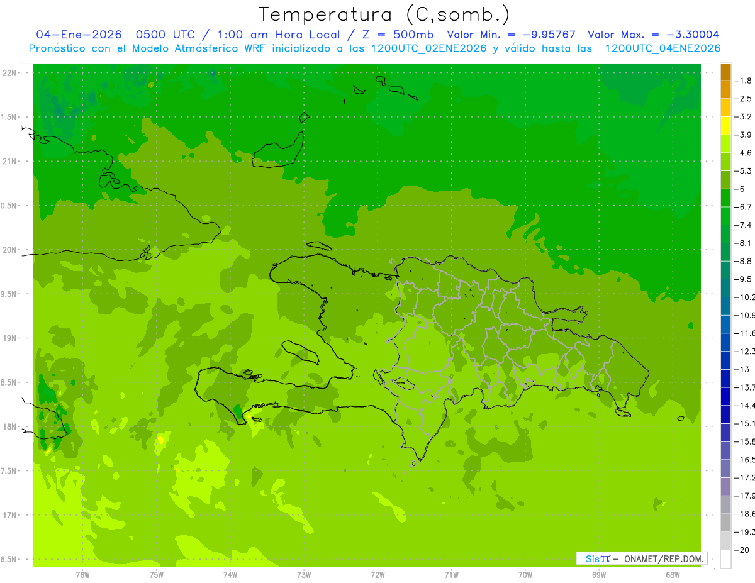Click the '-4.6' color bar value
Screen dimensions: 755x583
point(744,153)
